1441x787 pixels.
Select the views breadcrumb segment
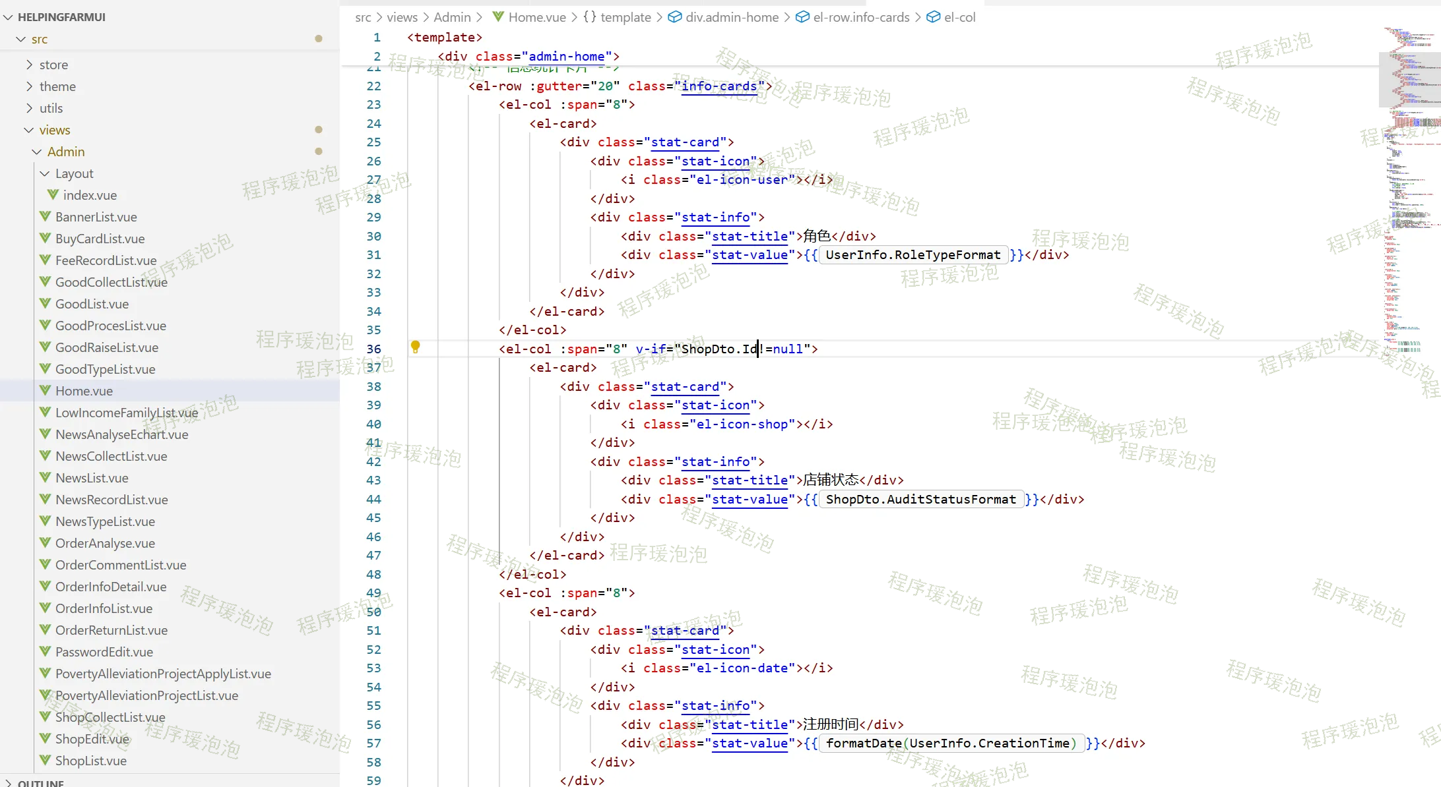pos(402,17)
